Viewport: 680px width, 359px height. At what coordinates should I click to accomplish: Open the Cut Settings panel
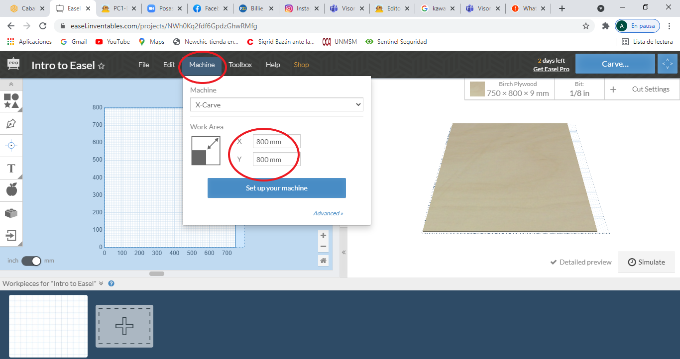click(x=651, y=89)
